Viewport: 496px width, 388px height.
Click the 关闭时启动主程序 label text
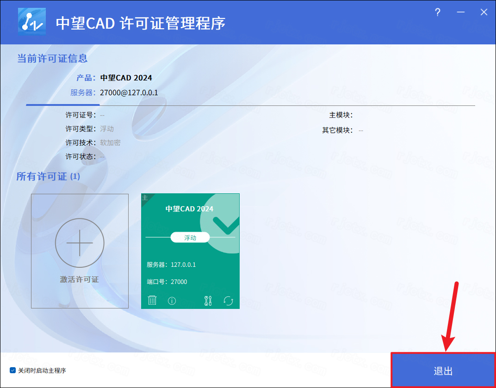pyautogui.click(x=42, y=370)
